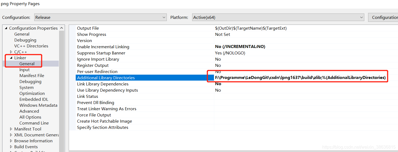
Task: Open the Platform dropdown showing Active(x64)
Action: (x=278, y=17)
